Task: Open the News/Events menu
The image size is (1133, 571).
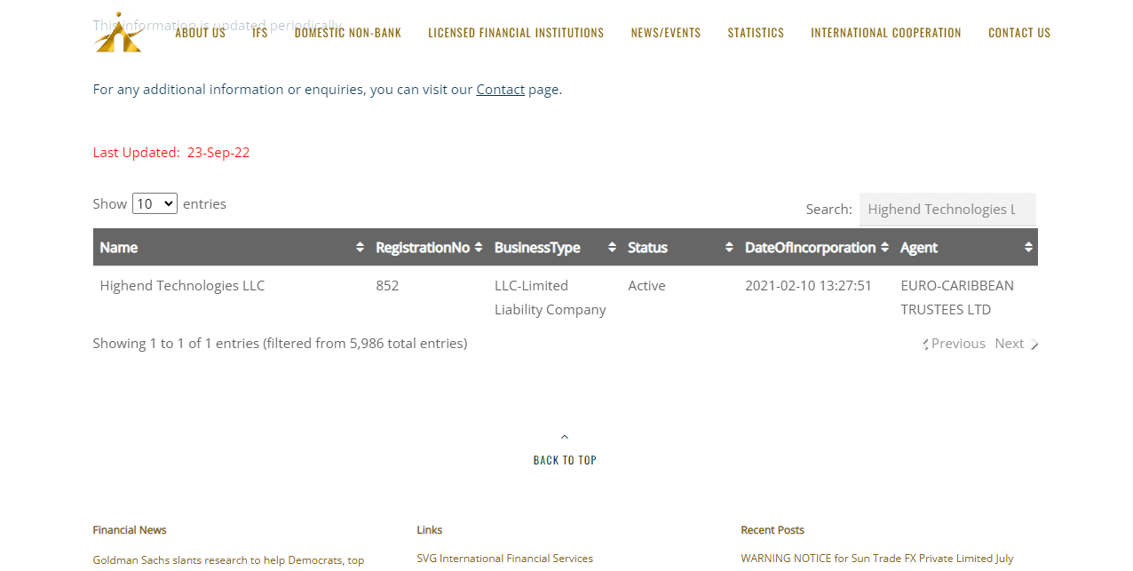Action: 666,33
